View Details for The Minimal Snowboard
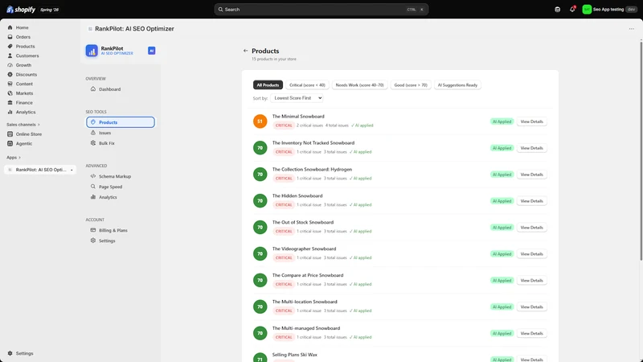Screen dimensions: 643x362 click(x=531, y=121)
